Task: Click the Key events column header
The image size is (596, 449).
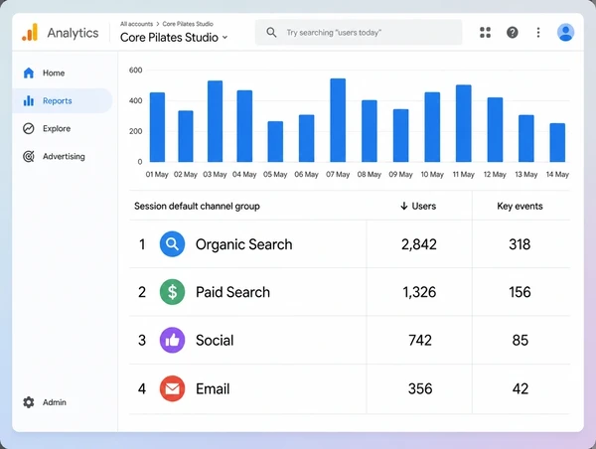Action: 520,206
